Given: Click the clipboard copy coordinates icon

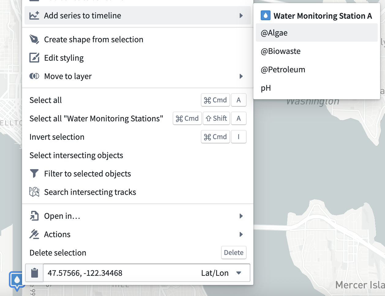Looking at the screenshot, I should [34, 273].
